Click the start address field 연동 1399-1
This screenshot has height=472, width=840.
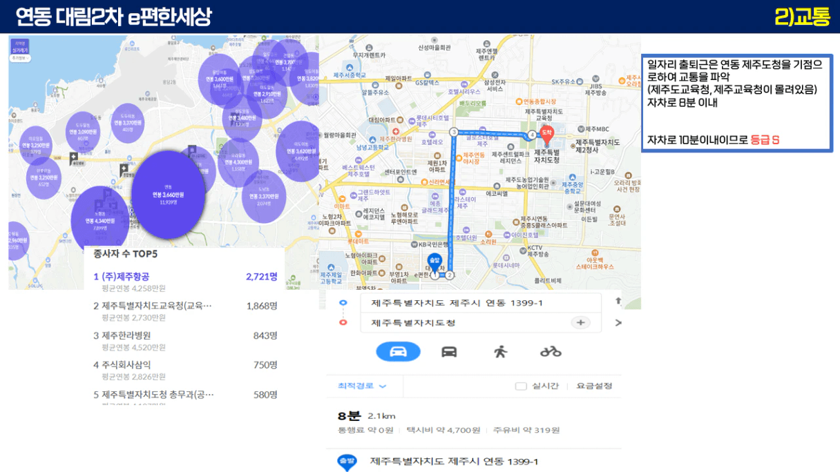point(481,303)
